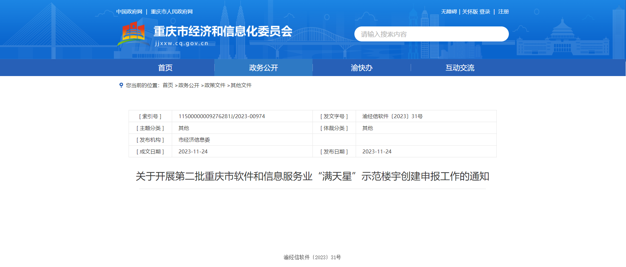Image resolution: width=626 pixels, height=267 pixels.
Task: Click the 注册 register link
Action: click(x=503, y=12)
